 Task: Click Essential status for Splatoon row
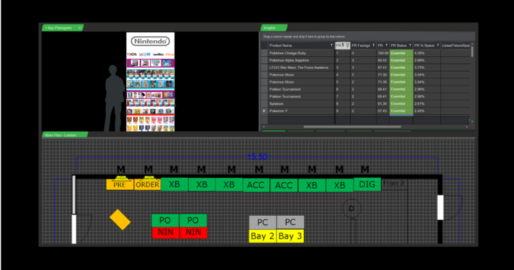(401, 104)
